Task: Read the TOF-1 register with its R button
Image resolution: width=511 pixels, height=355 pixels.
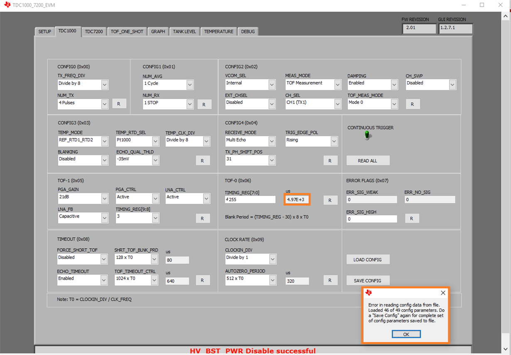Action: (203, 218)
